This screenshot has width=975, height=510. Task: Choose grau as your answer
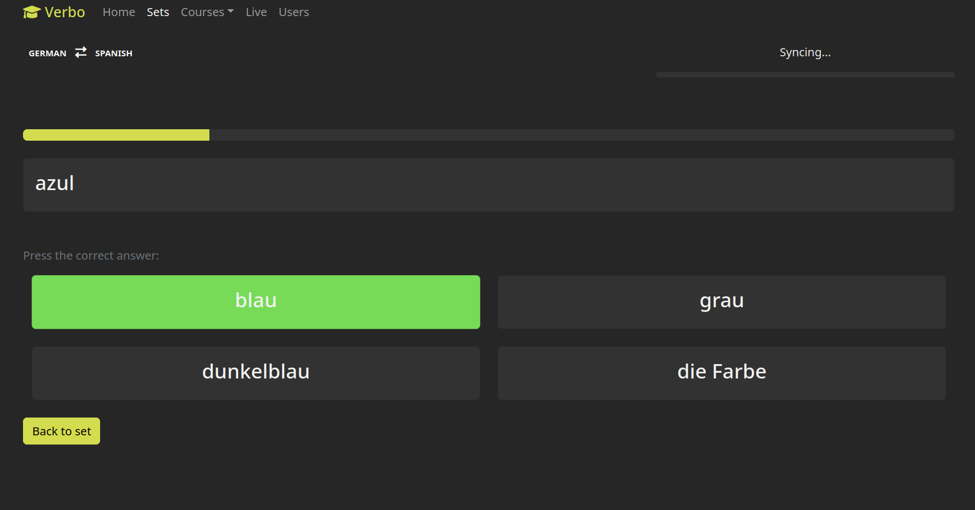pyautogui.click(x=721, y=302)
